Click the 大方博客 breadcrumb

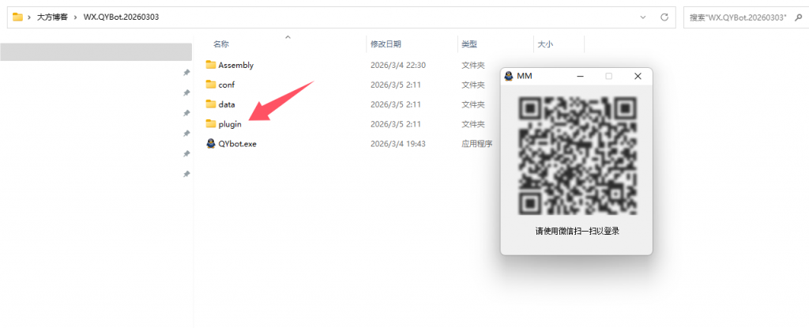pyautogui.click(x=52, y=17)
